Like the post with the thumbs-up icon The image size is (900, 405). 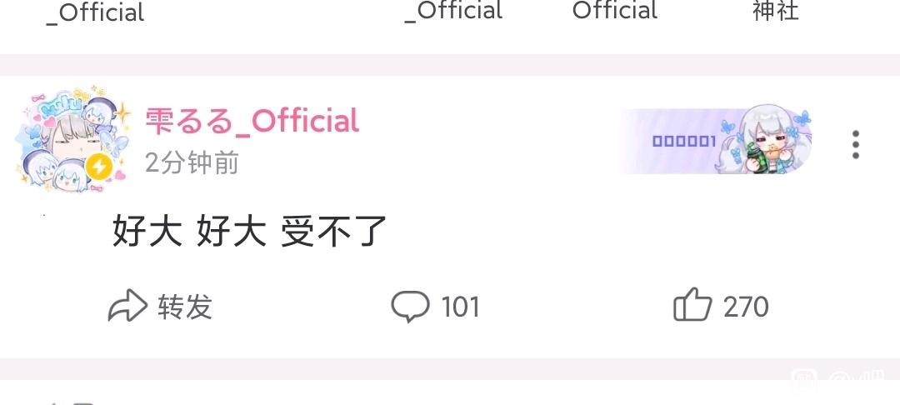coord(692,305)
